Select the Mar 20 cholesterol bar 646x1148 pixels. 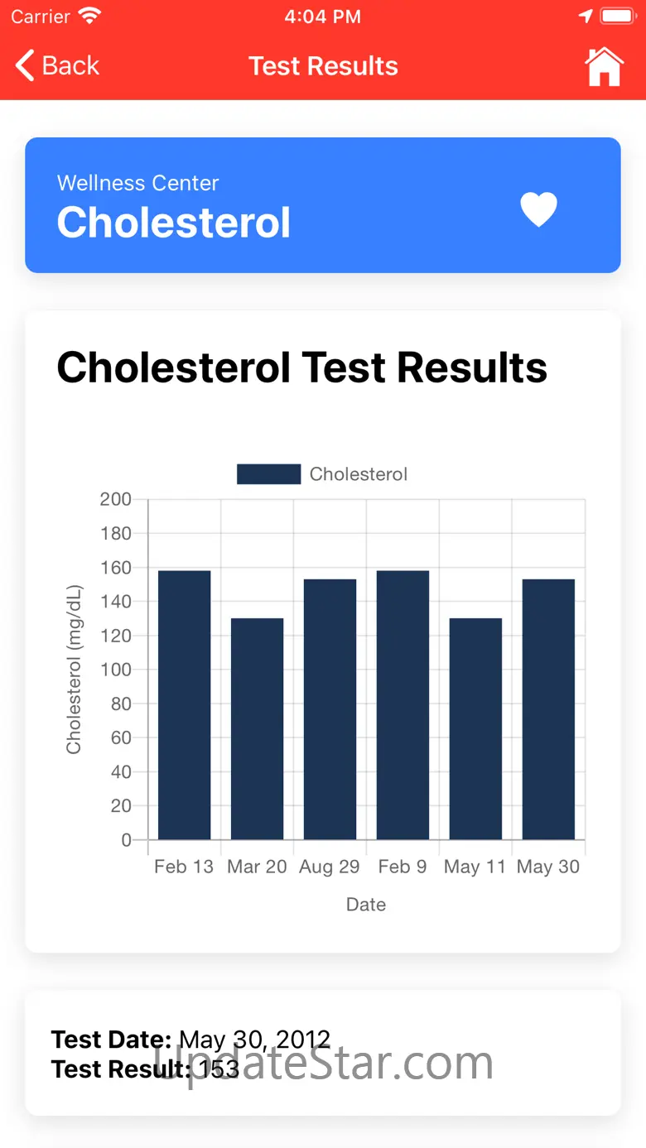coord(257,728)
